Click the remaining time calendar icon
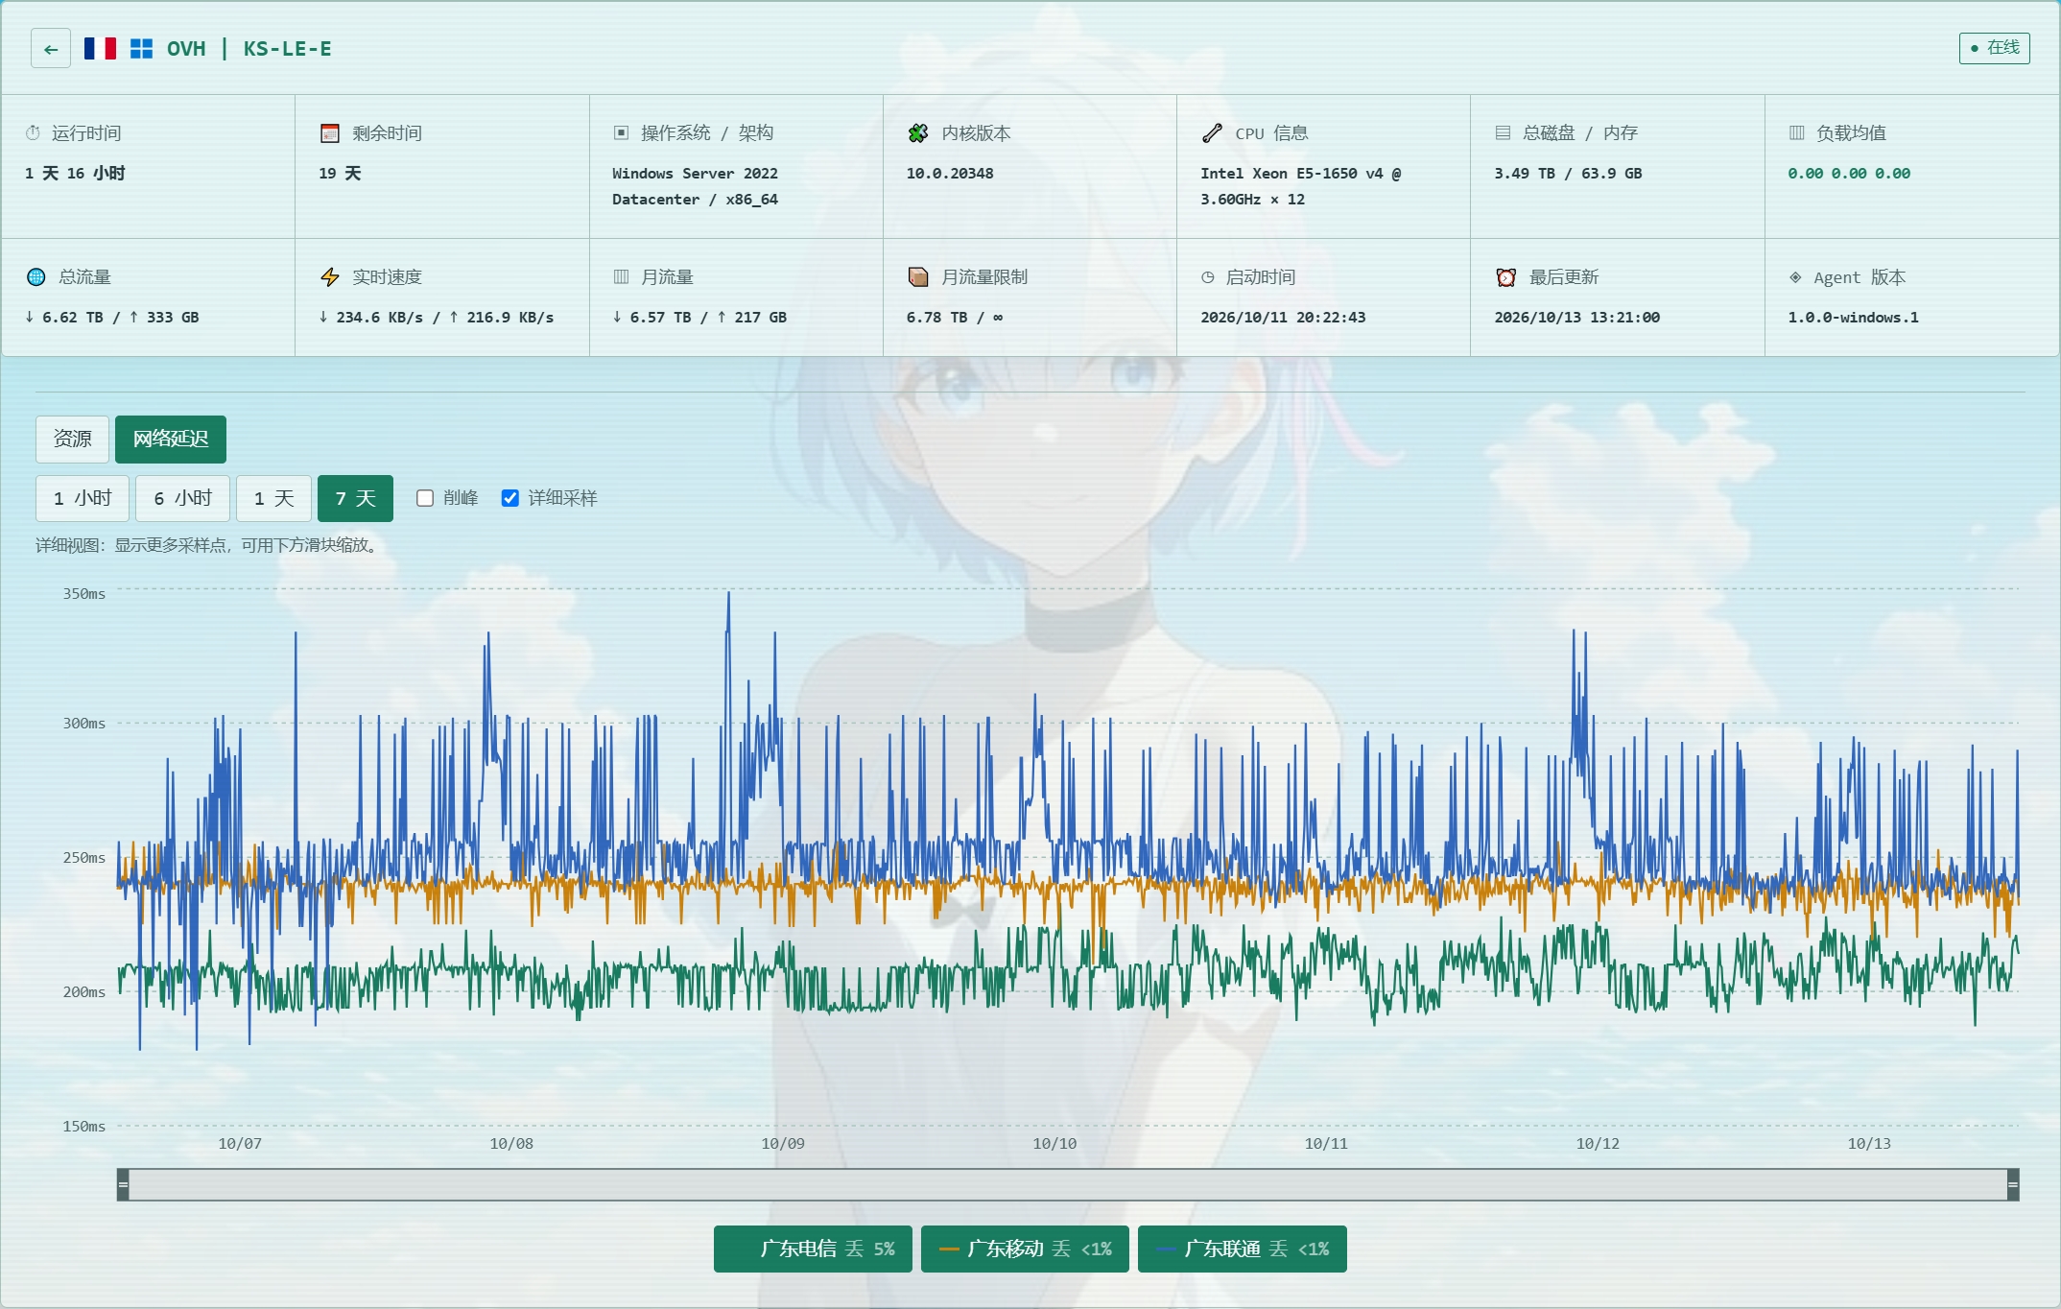 [330, 133]
